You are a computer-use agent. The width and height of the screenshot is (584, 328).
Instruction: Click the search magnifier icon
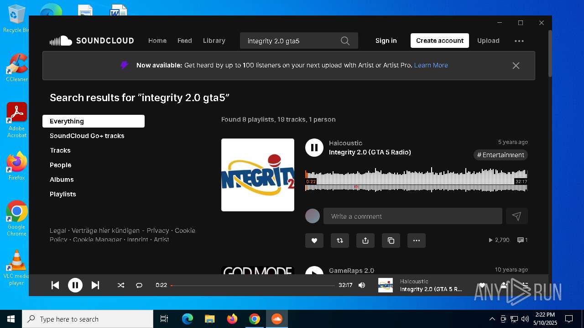345,41
